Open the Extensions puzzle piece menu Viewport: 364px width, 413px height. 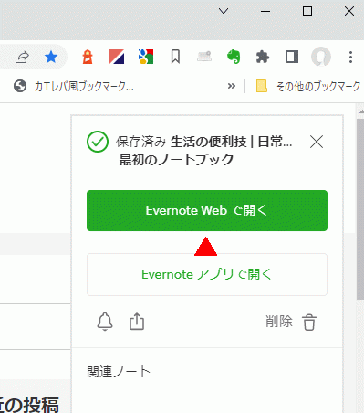point(263,57)
